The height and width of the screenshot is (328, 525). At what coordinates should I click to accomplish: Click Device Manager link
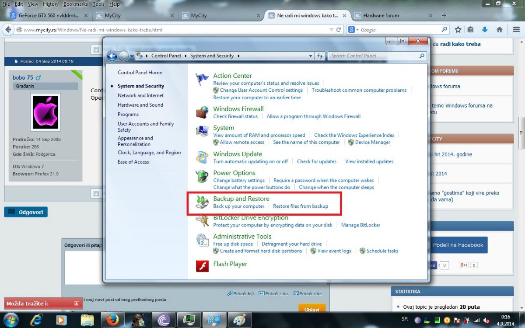pos(373,142)
